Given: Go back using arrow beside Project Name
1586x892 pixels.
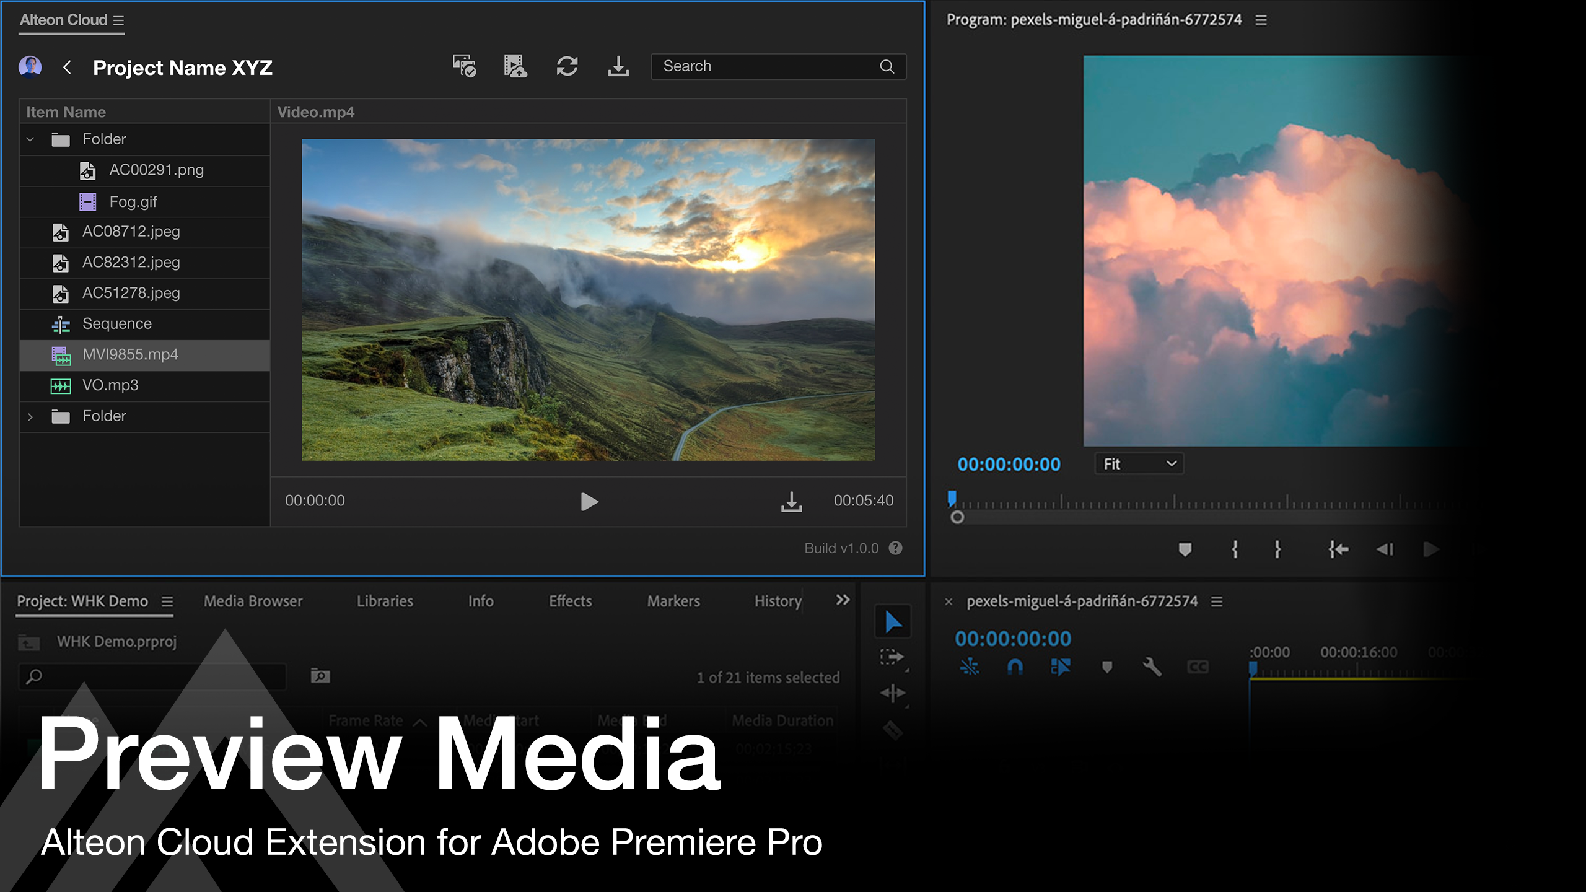Looking at the screenshot, I should click(67, 67).
